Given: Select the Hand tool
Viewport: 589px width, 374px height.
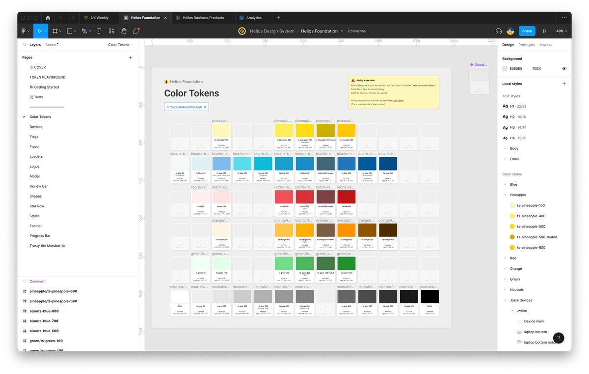Looking at the screenshot, I should point(124,30).
